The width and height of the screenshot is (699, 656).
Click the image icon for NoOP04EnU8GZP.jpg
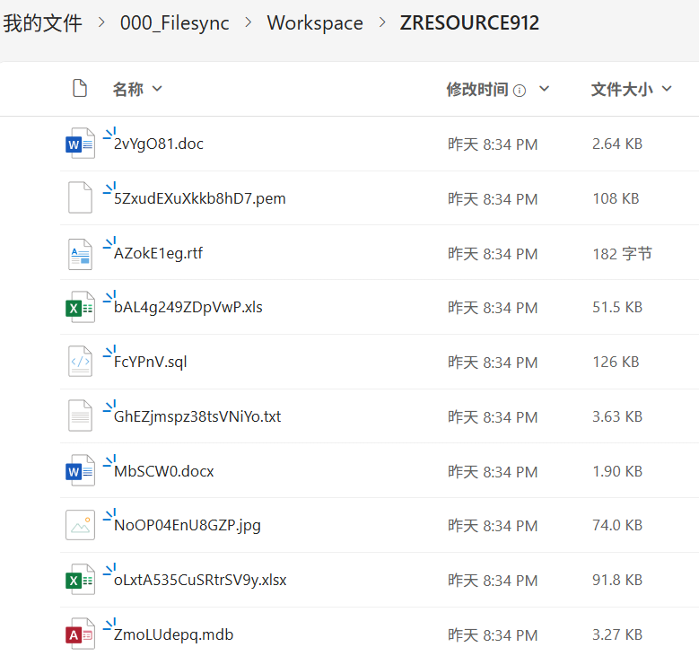80,525
